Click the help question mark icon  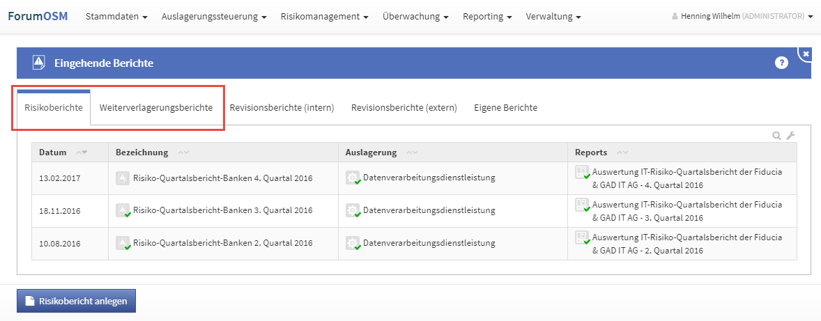(781, 63)
